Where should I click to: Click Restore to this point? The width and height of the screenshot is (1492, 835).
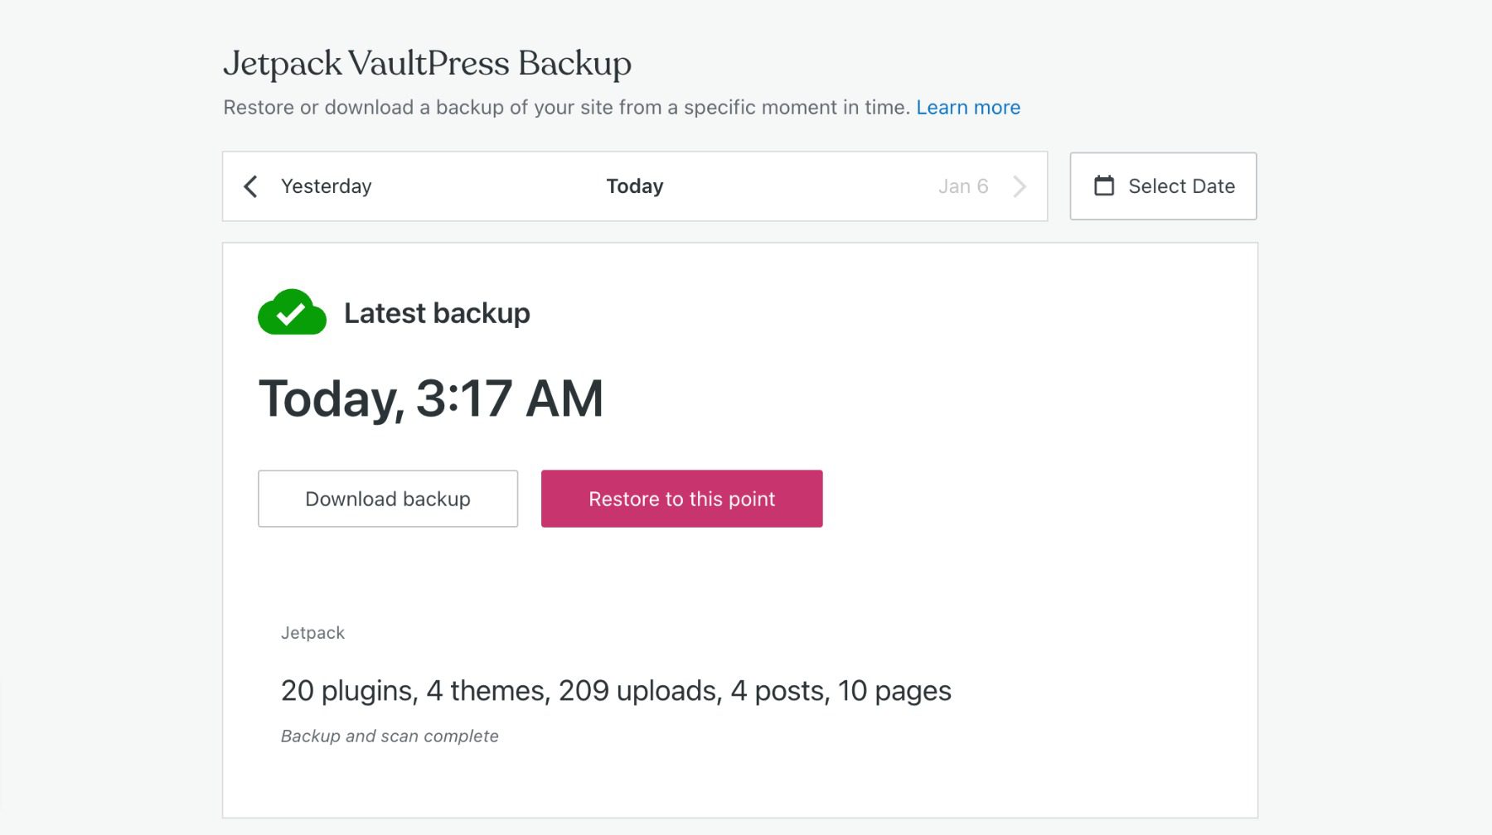pyautogui.click(x=681, y=498)
